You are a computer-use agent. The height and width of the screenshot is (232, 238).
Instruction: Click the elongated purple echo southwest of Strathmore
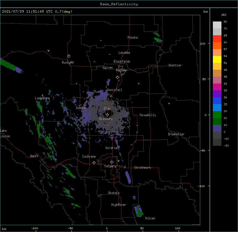tap(128, 177)
